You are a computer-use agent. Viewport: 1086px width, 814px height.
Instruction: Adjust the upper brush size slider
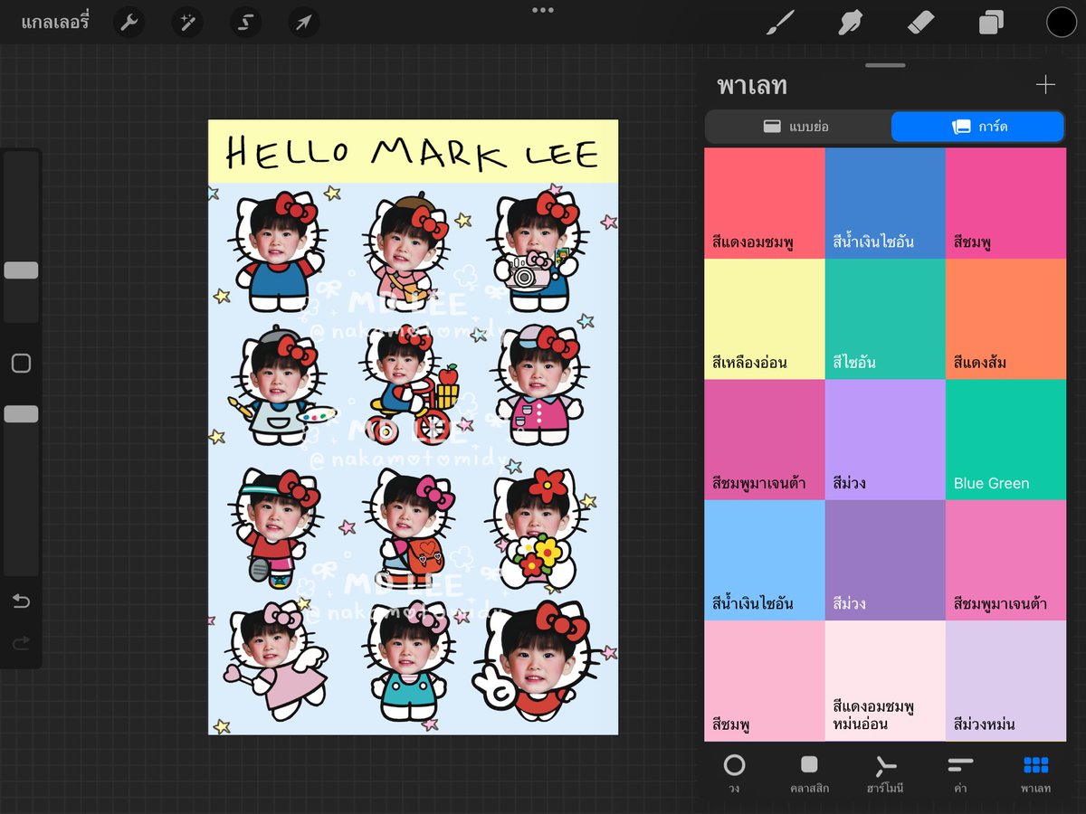[21, 270]
